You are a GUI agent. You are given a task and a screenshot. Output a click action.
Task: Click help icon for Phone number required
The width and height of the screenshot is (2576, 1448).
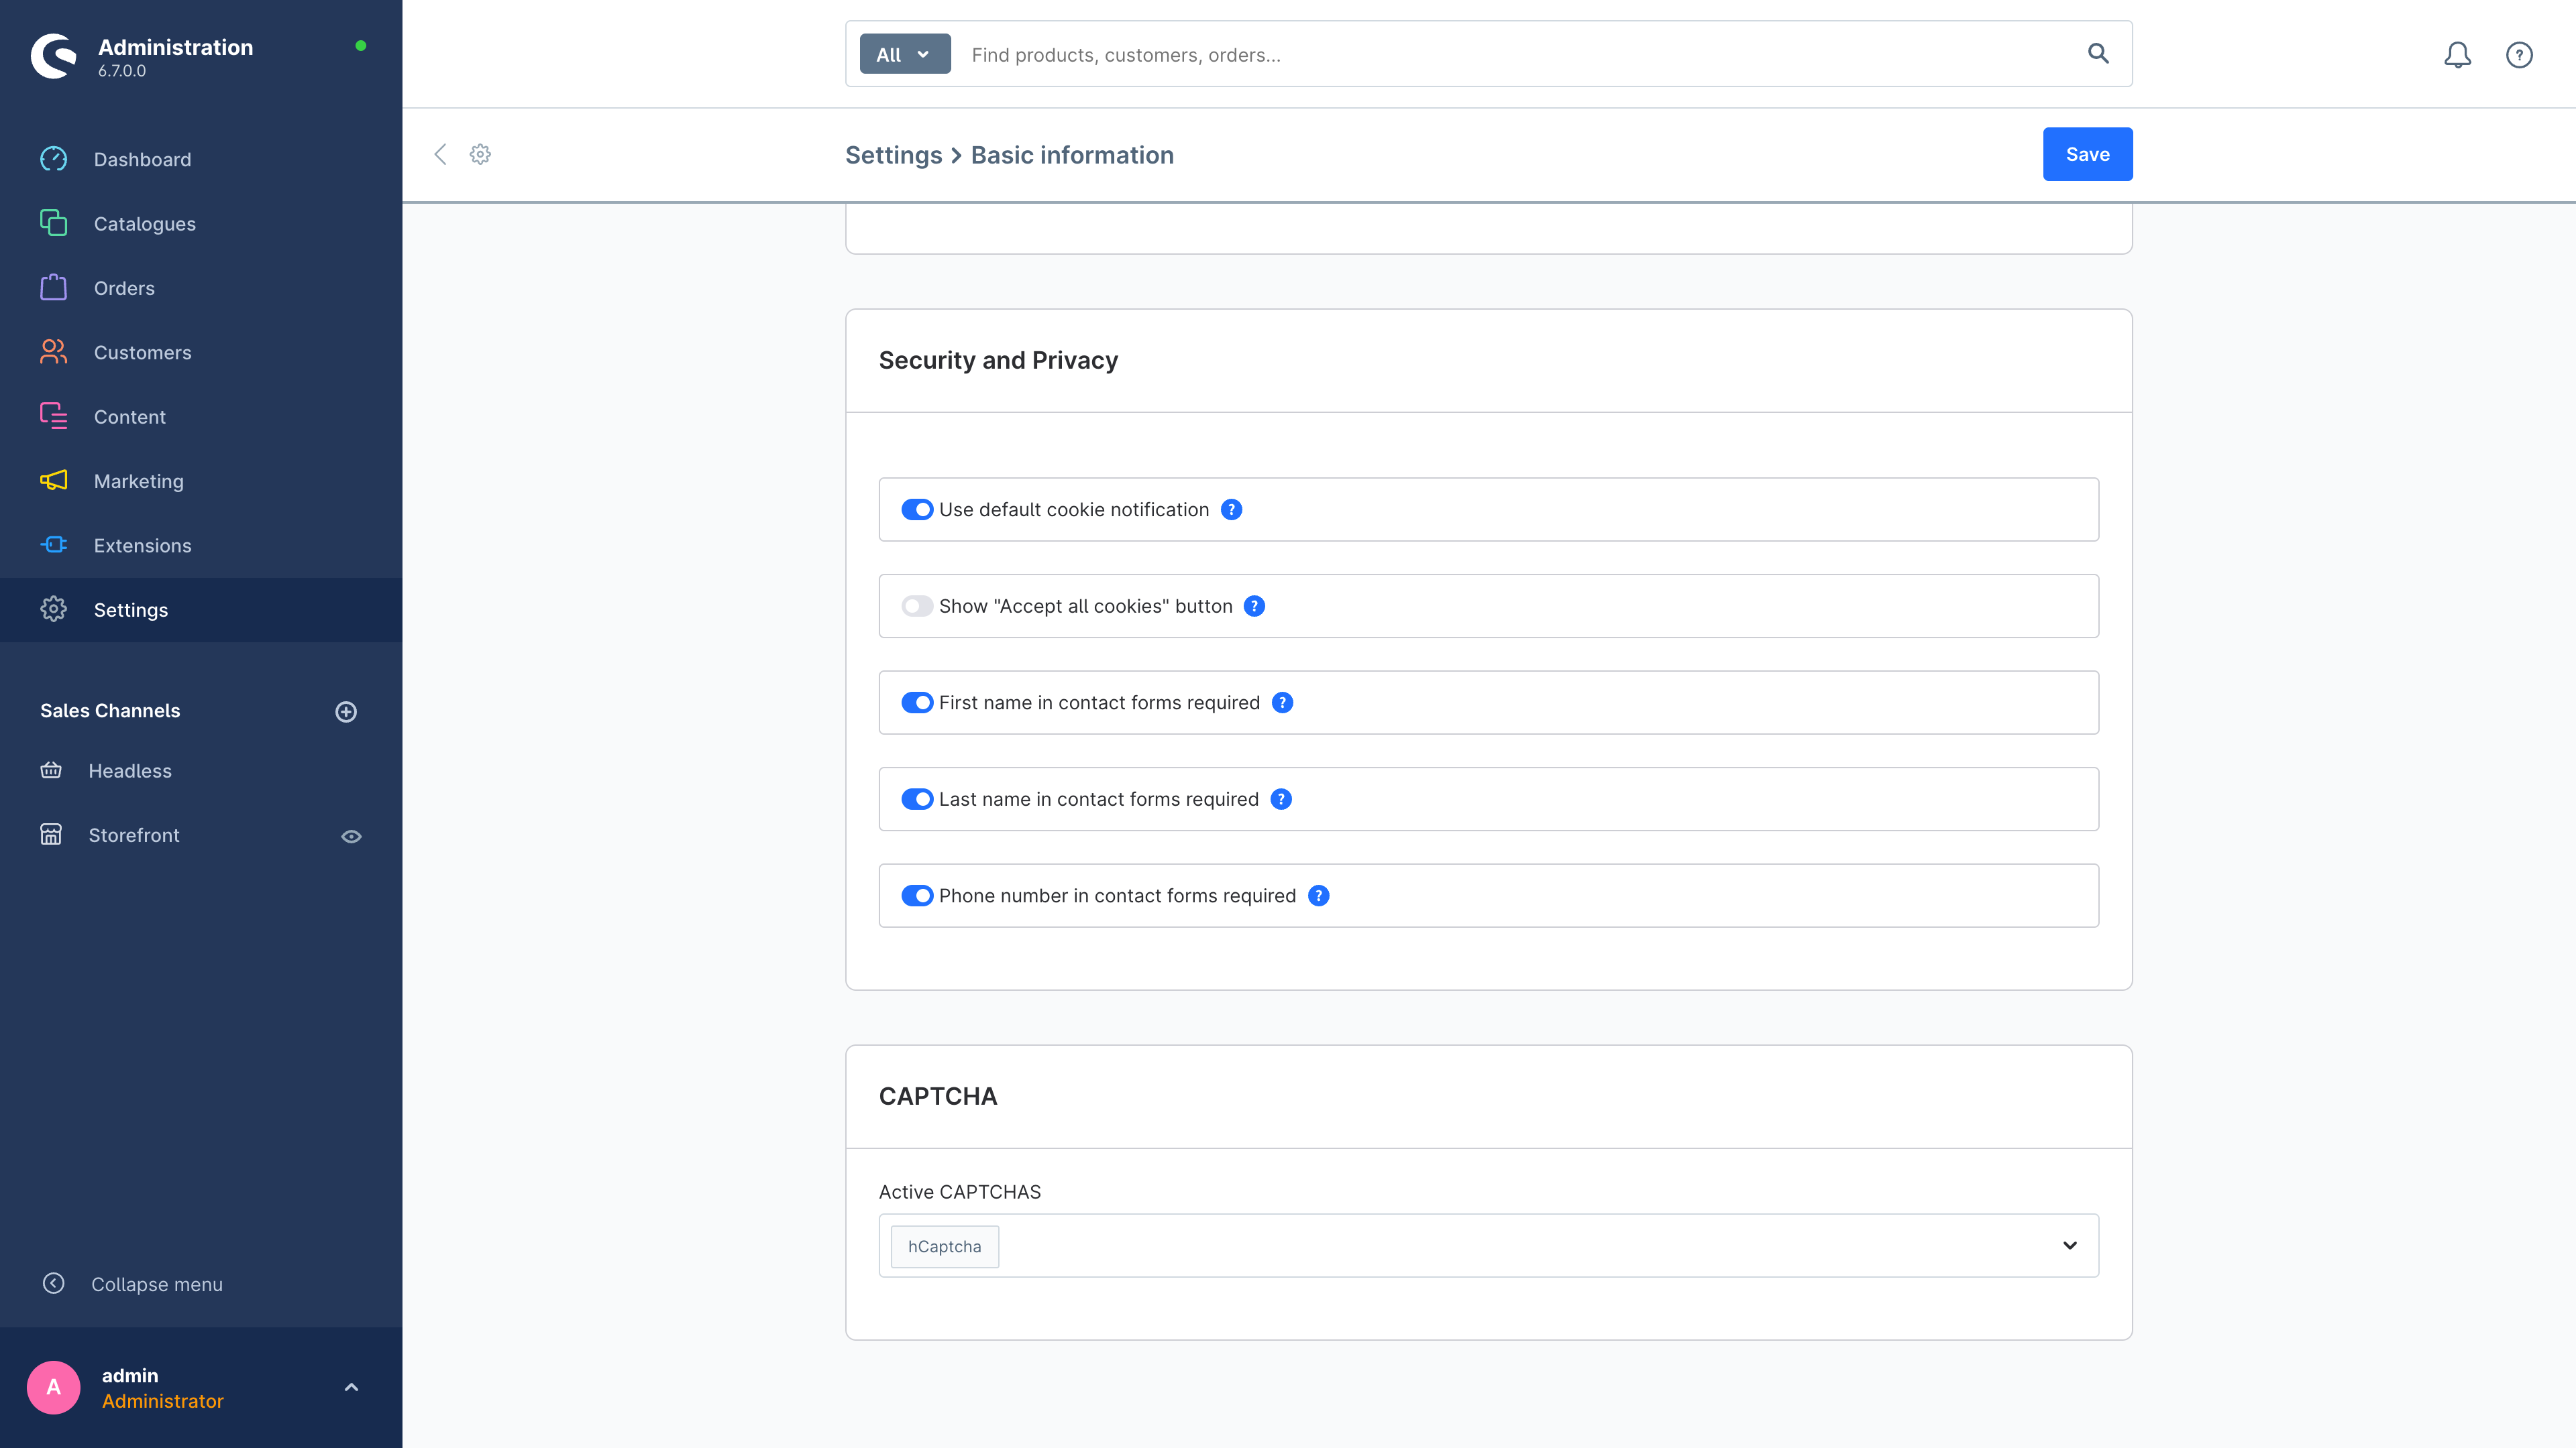tap(1319, 896)
